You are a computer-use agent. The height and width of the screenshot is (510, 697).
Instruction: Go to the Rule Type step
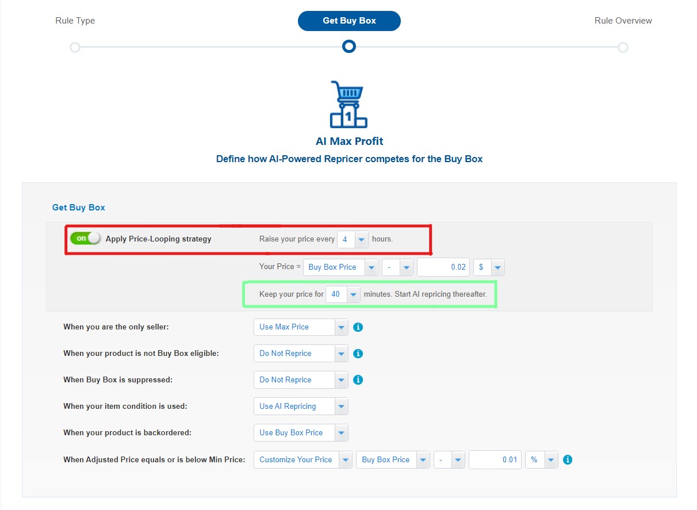(75, 21)
